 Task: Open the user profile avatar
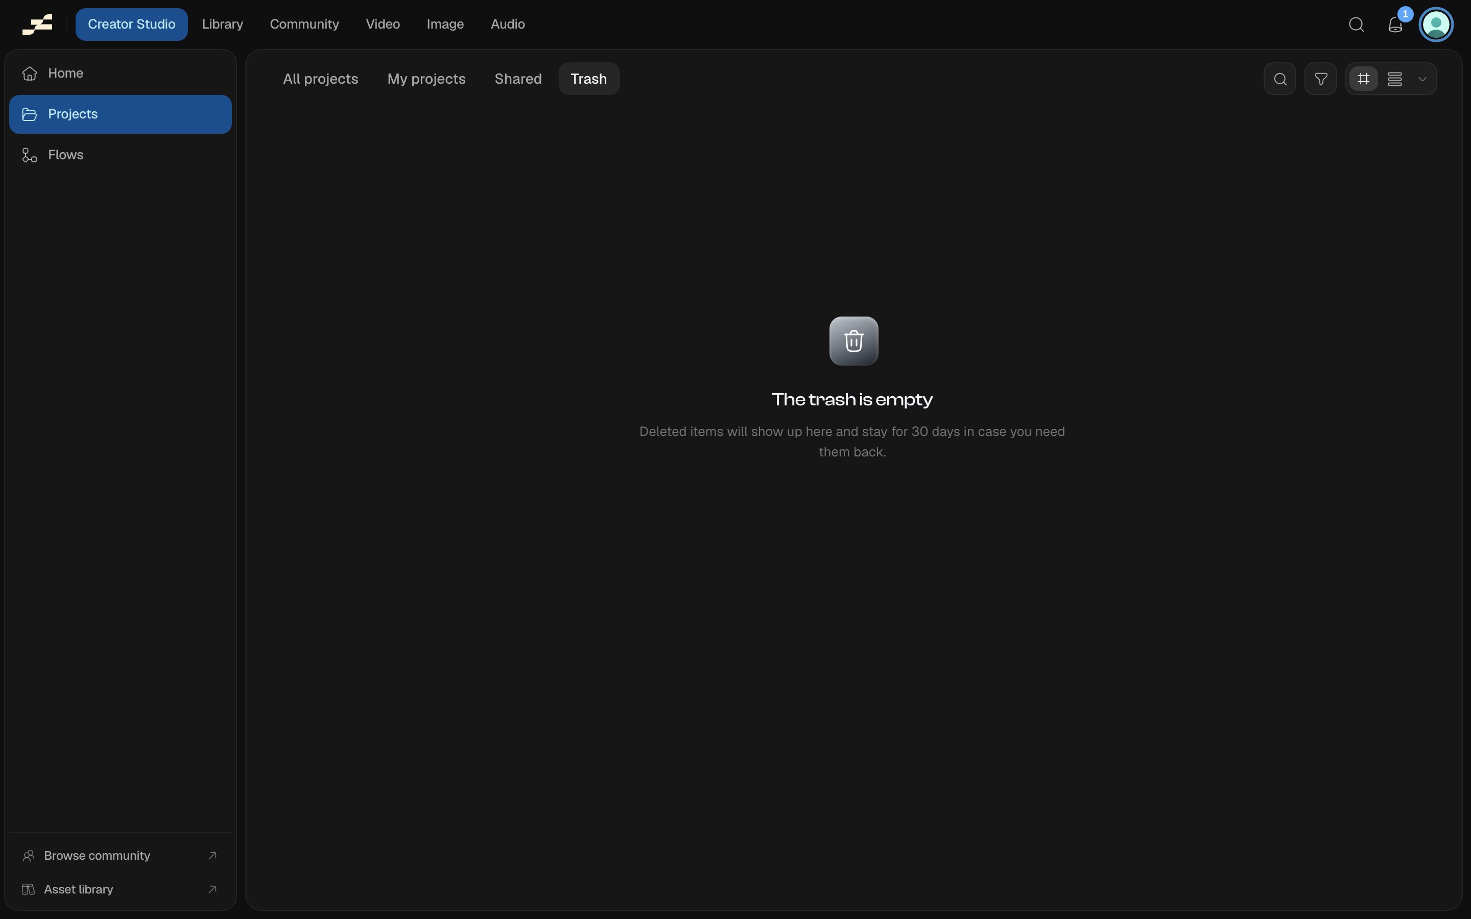(x=1436, y=25)
